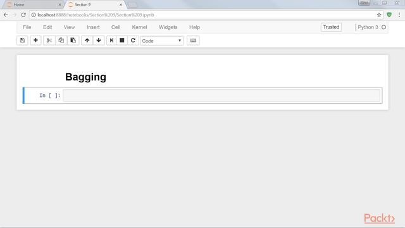Click the In [ ]: cell prompt

[50, 96]
